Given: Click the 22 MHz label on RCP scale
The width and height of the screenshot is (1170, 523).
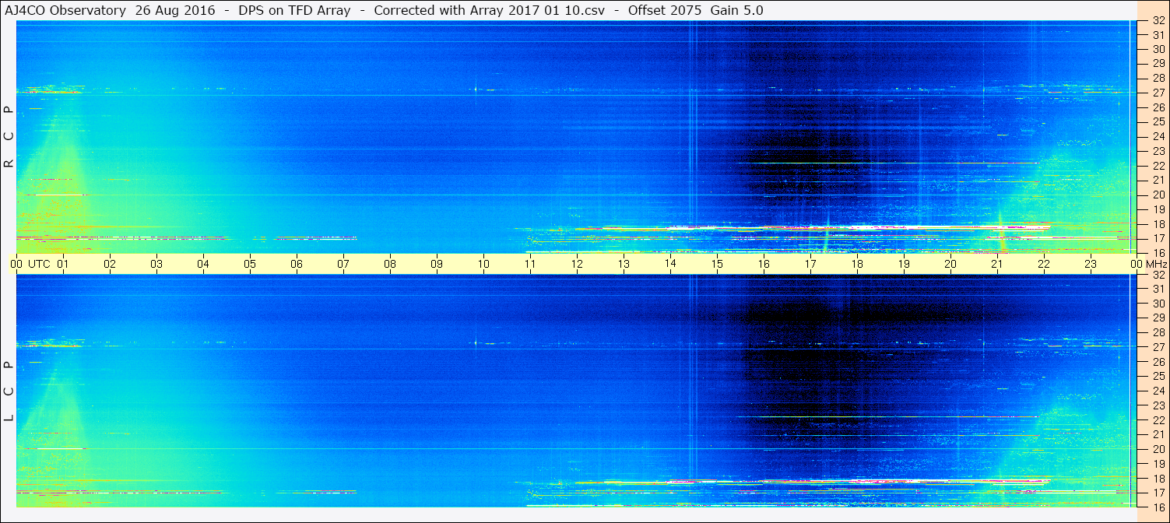Looking at the screenshot, I should pyautogui.click(x=1158, y=165).
